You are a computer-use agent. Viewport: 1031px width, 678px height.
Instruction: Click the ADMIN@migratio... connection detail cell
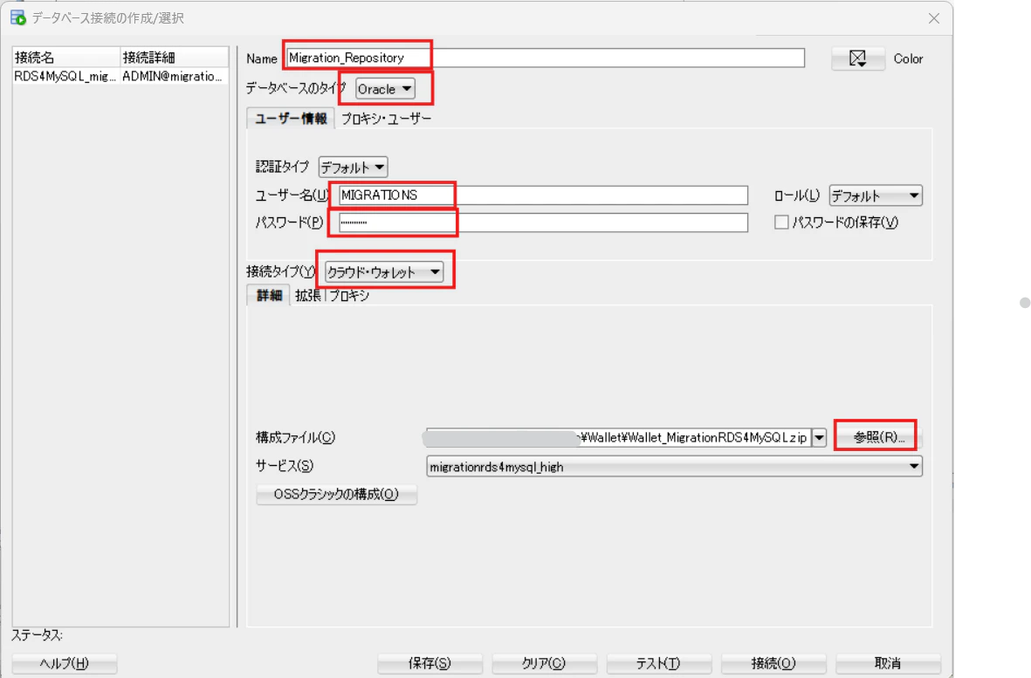(x=175, y=76)
